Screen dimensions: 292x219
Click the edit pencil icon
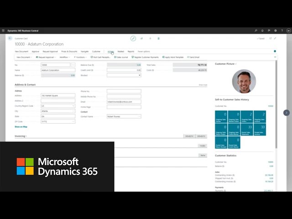pyautogui.click(x=133, y=38)
